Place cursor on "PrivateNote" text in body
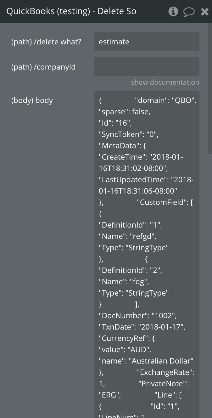This screenshot has width=212, height=418. (x=163, y=384)
